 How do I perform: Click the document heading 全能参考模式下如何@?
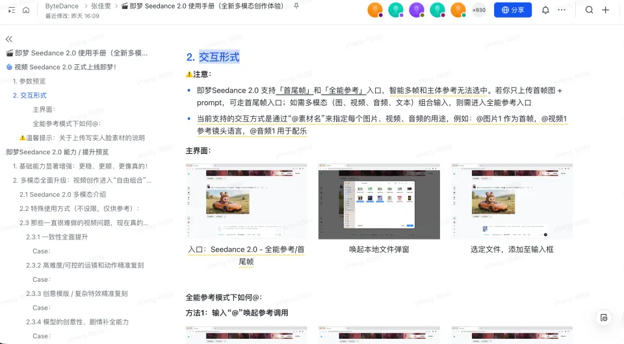coord(224,297)
